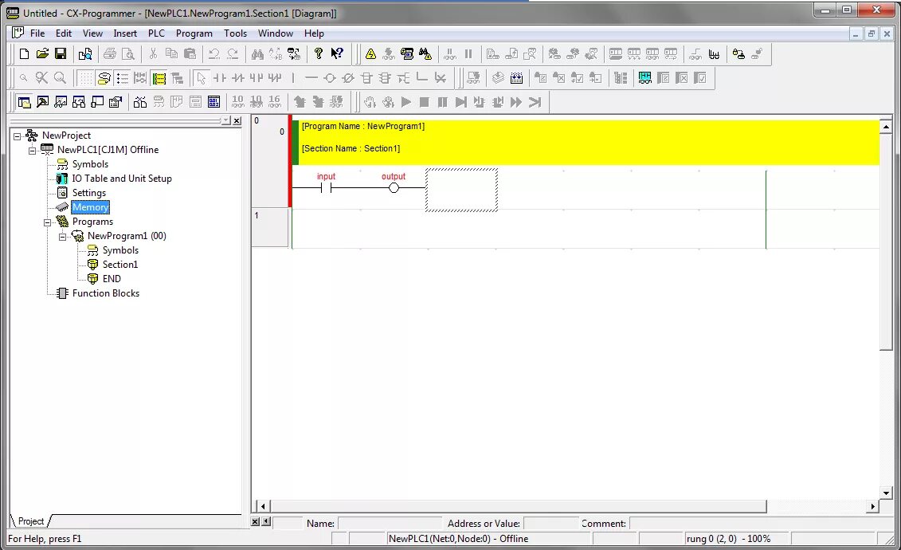Click the Zoom Out magnifier icon
Viewport: 901px width, 550px height.
coord(23,78)
